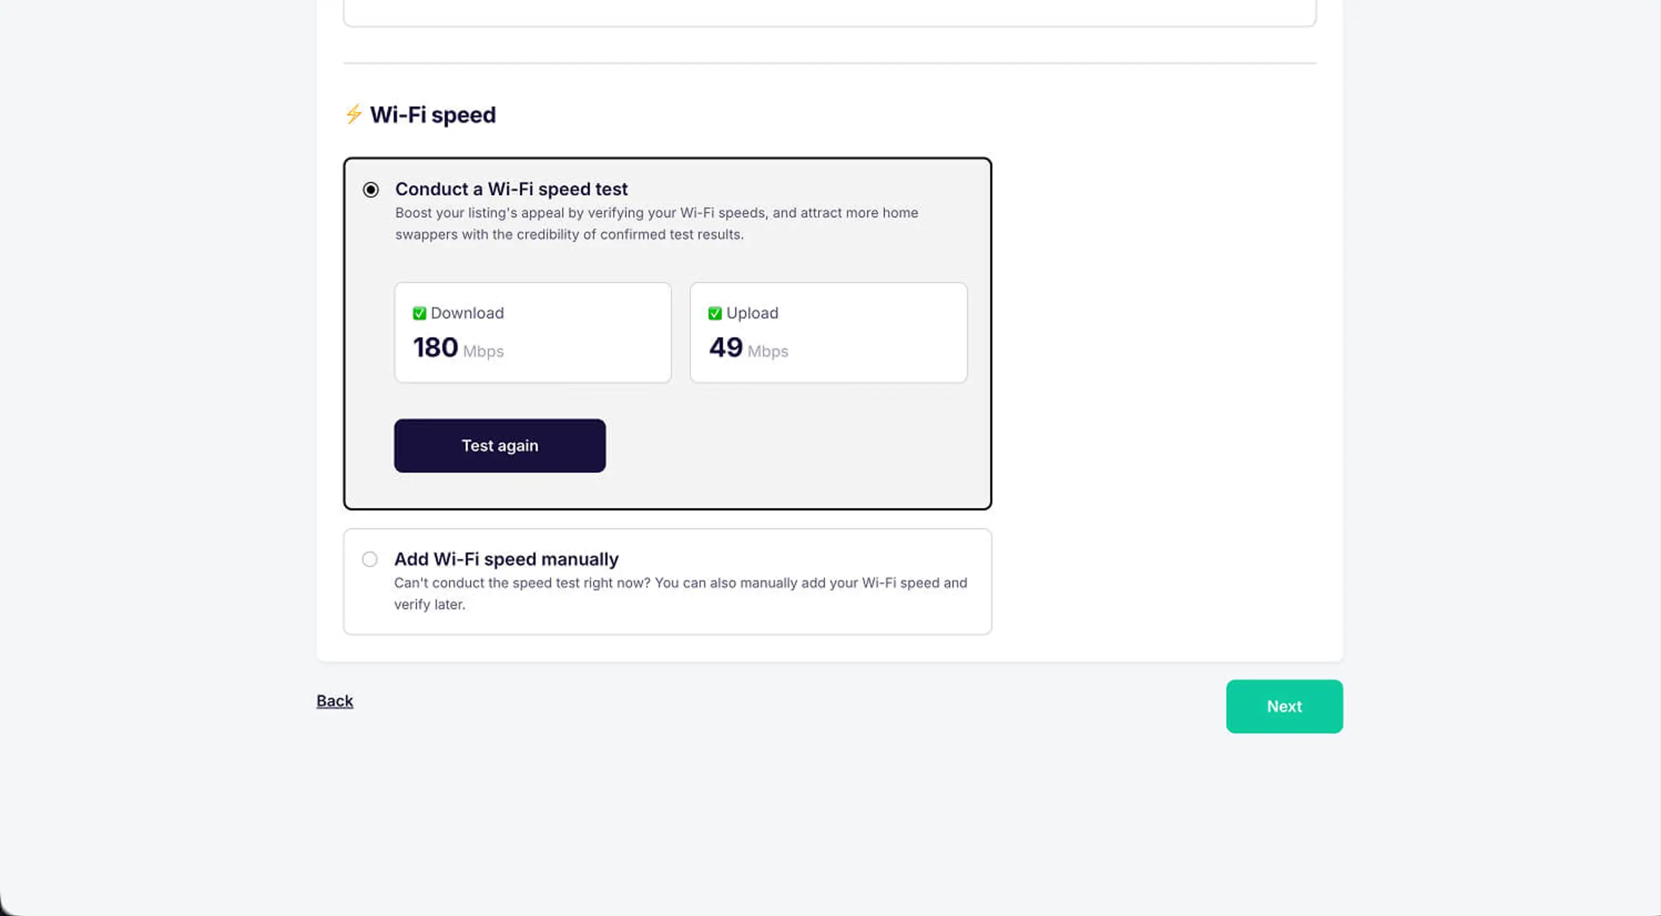Click the Upload speed card showing 49 Mbps
The width and height of the screenshot is (1661, 916).
coord(827,331)
